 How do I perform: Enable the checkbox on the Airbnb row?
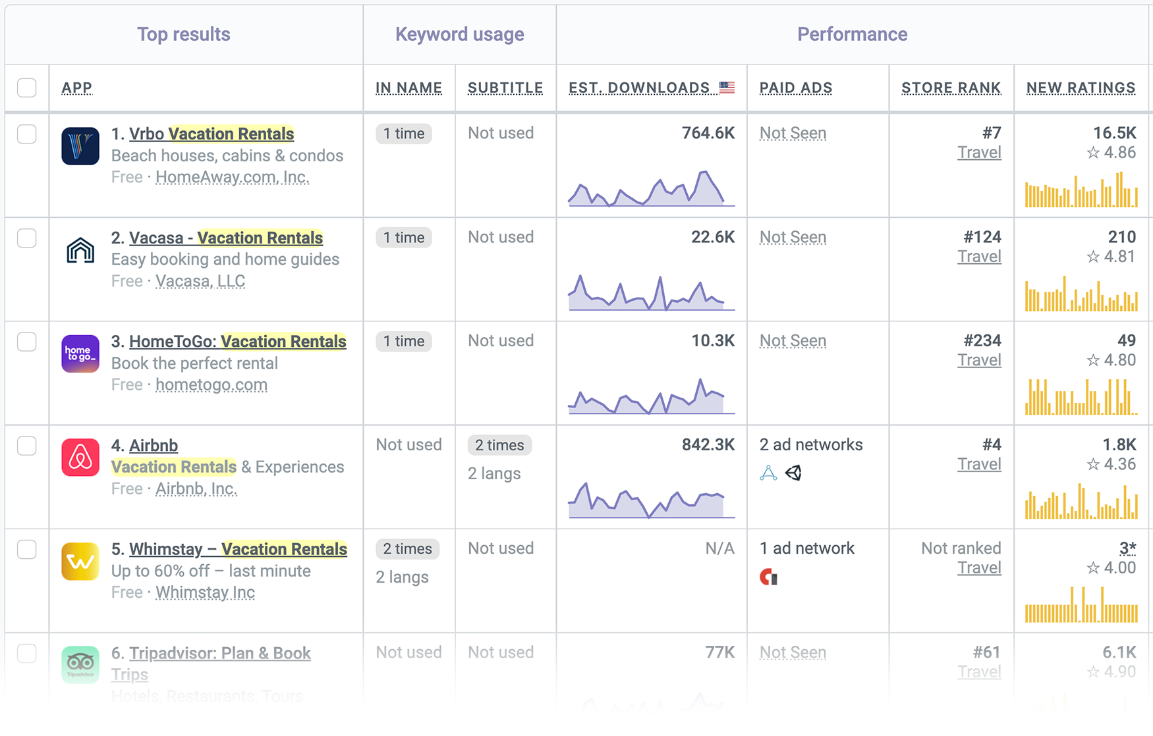[26, 446]
